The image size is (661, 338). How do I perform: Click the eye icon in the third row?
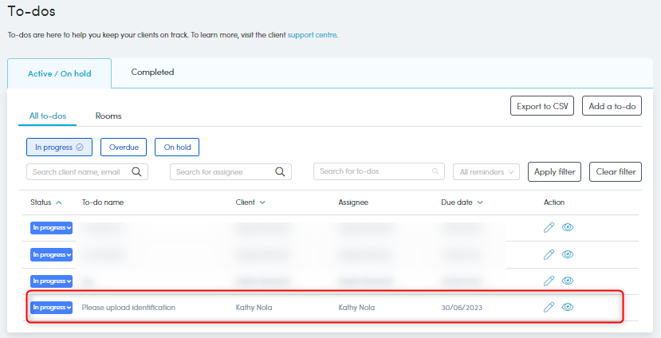[x=568, y=281]
